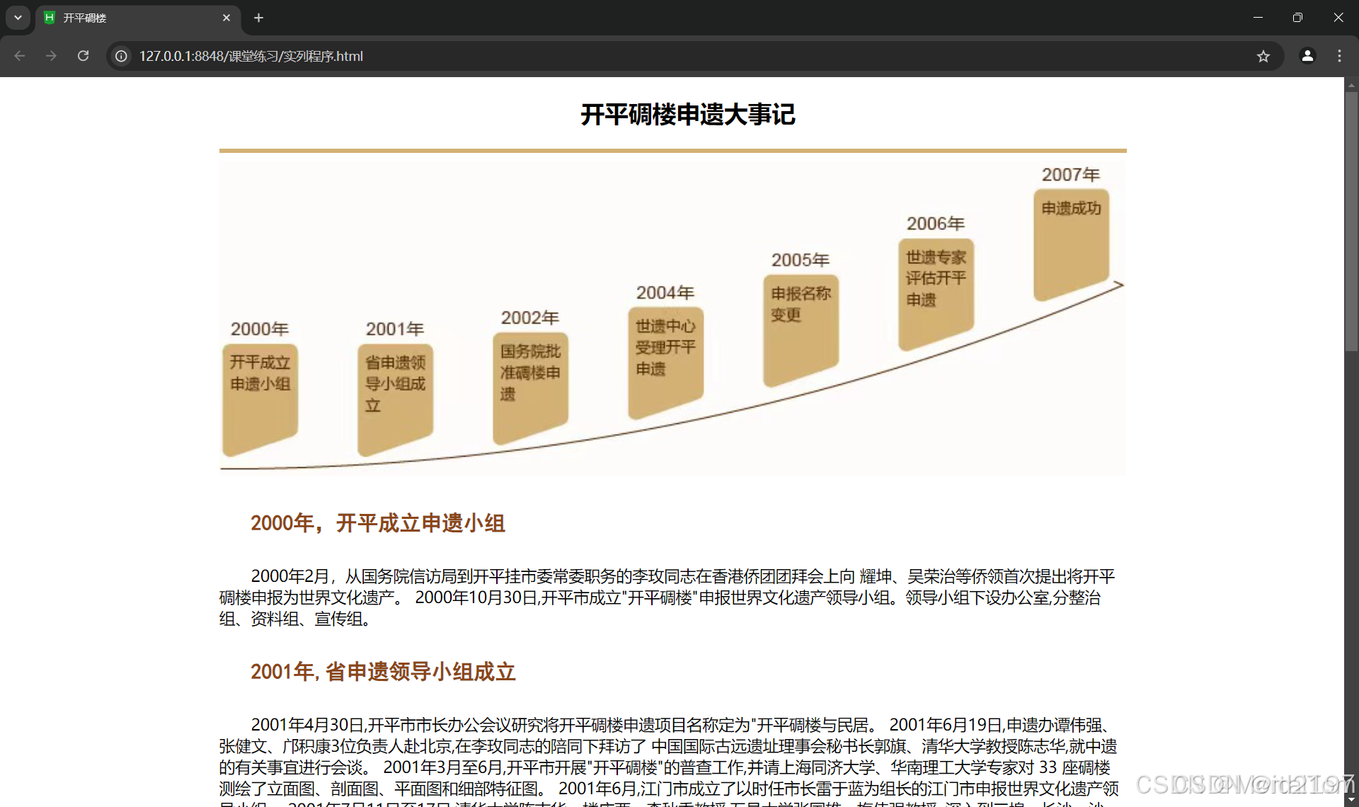Open the Chrome profile icon

1307,56
